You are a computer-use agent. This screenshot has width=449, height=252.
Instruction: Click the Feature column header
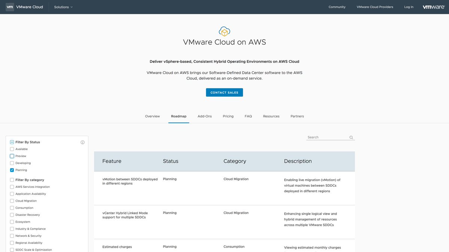point(112,161)
